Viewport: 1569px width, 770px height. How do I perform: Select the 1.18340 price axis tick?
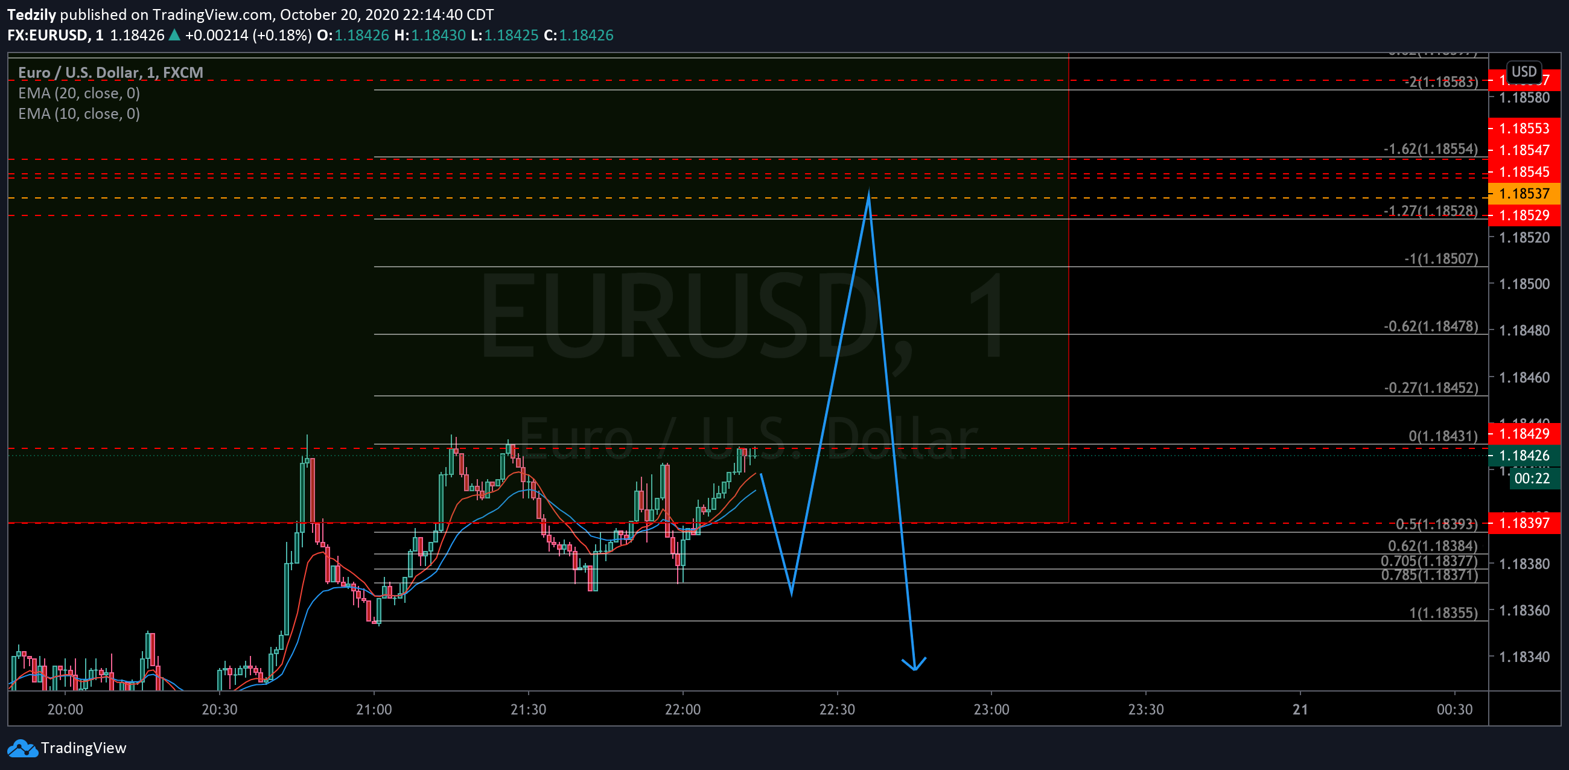[x=1524, y=657]
